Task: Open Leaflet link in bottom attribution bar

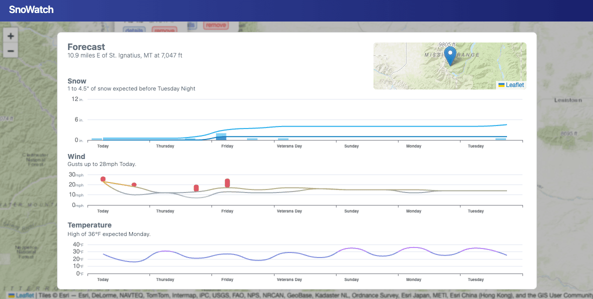Action: [x=24, y=295]
